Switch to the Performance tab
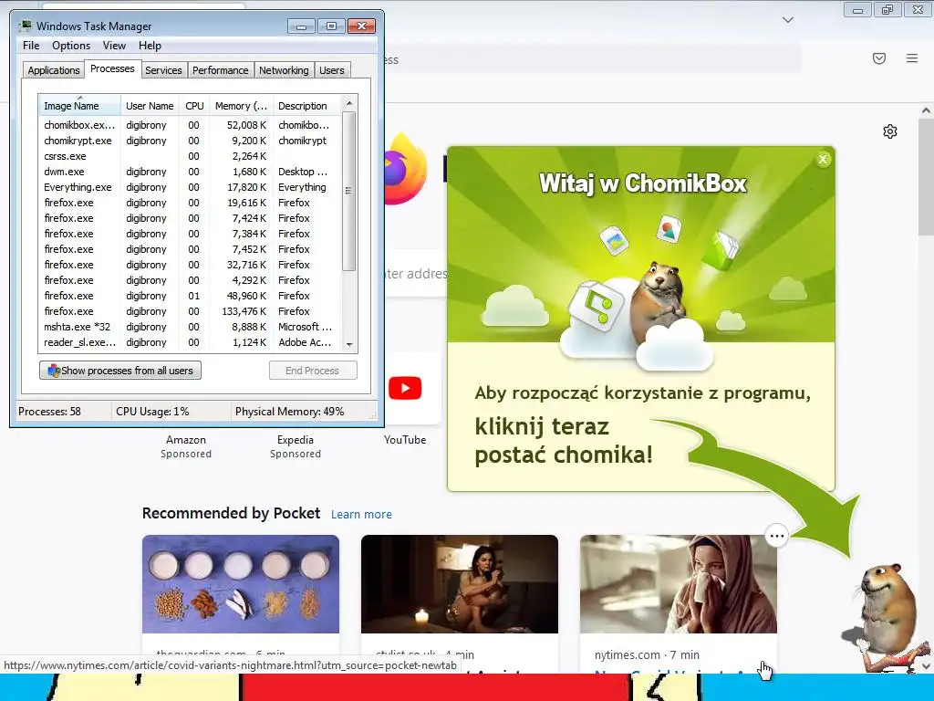 click(x=221, y=70)
